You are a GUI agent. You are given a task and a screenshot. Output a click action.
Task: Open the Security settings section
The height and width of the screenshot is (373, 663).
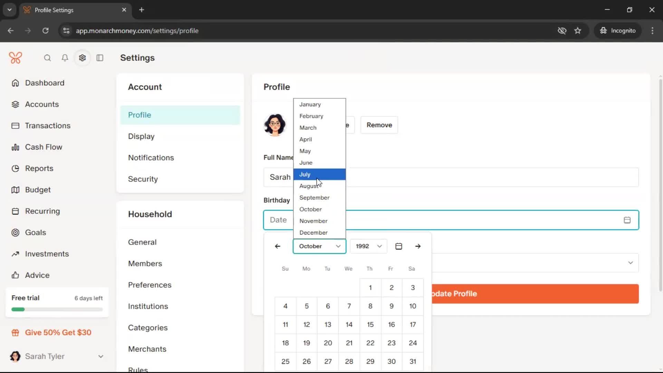pos(143,179)
